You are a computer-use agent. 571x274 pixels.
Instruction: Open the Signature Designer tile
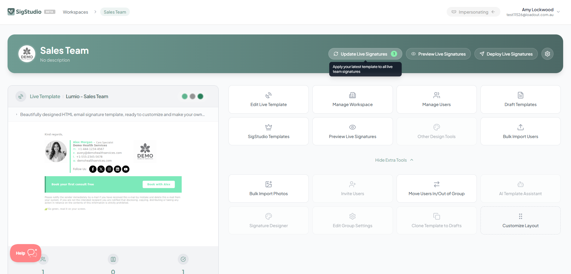tap(269, 221)
